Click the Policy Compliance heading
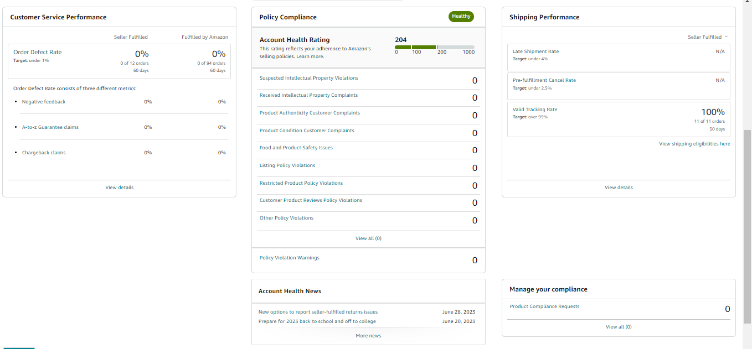 click(x=288, y=17)
